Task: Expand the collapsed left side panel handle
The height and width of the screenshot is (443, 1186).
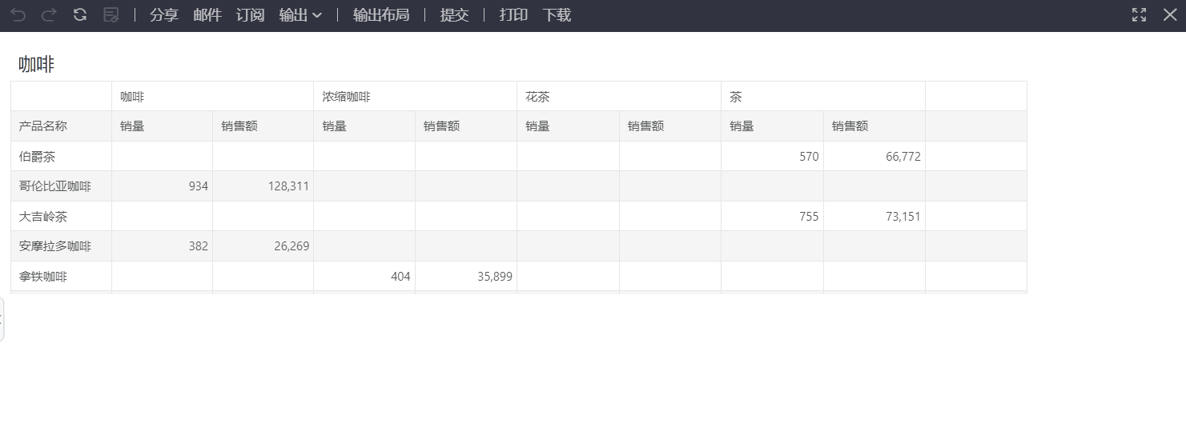Action: (2, 319)
